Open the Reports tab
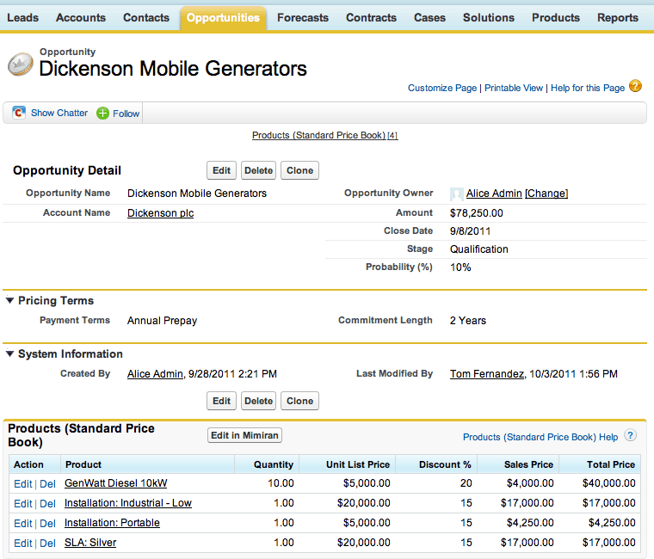The height and width of the screenshot is (559, 654). click(x=618, y=17)
